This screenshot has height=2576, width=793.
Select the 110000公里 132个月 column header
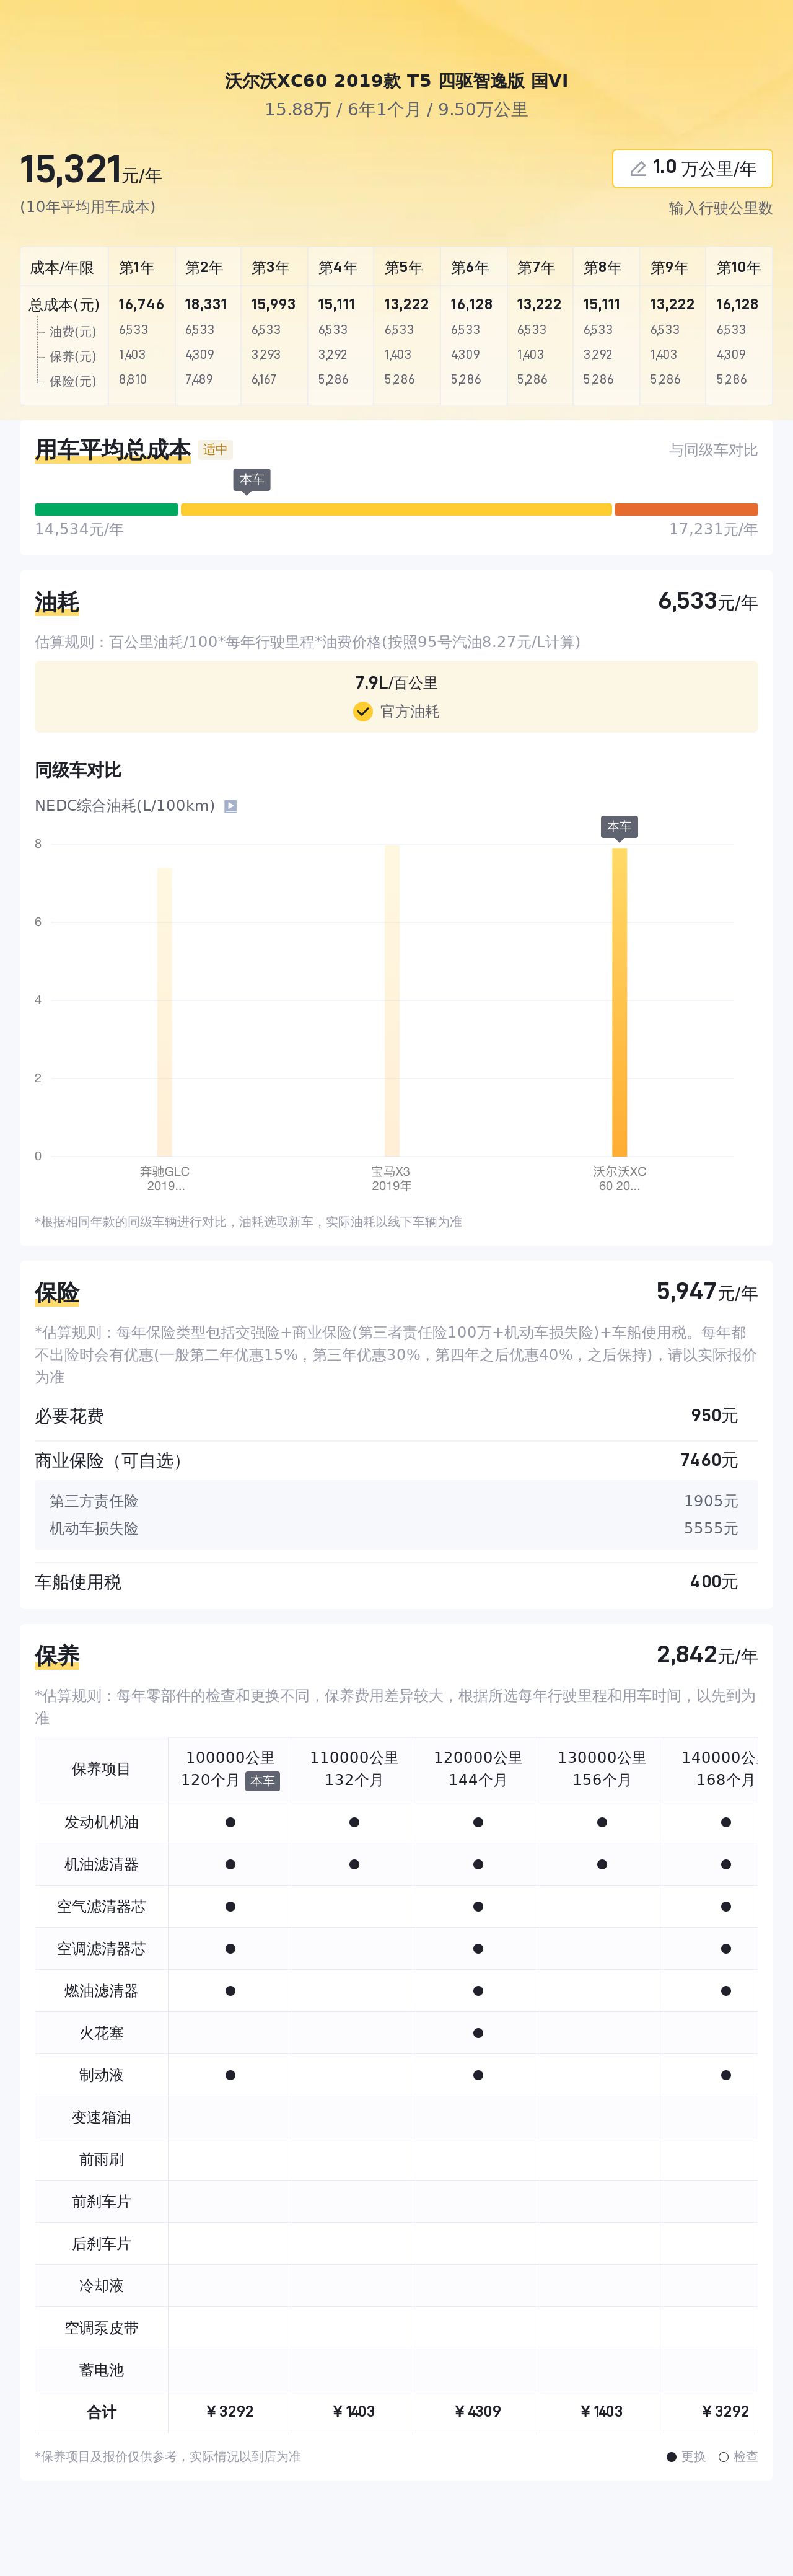coord(354,1768)
